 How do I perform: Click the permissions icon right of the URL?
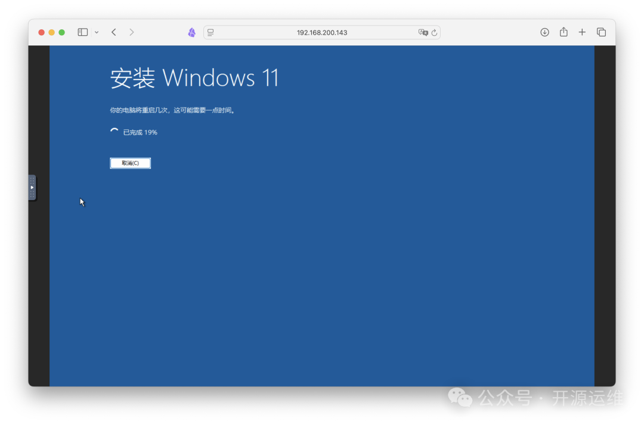point(423,32)
